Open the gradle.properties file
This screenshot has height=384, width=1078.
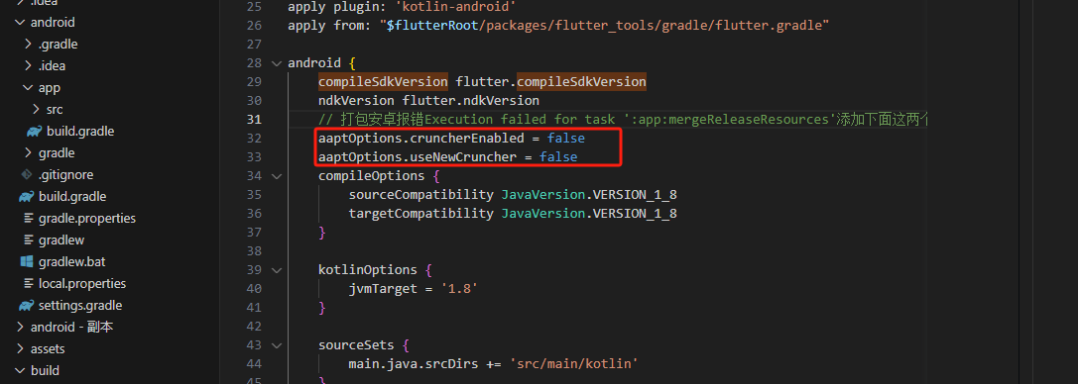pyautogui.click(x=87, y=218)
